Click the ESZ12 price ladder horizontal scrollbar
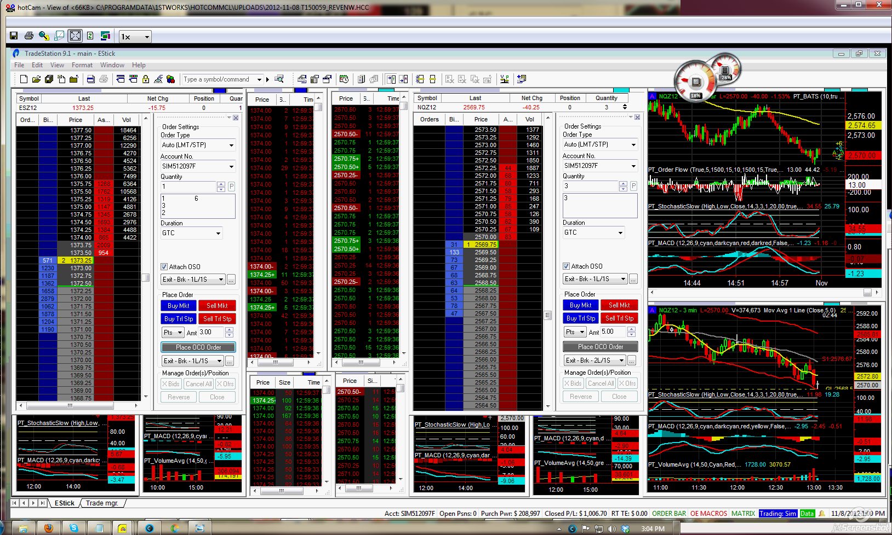Image resolution: width=892 pixels, height=535 pixels. [78, 406]
